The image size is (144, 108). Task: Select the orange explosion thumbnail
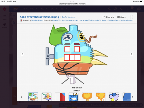101,97
